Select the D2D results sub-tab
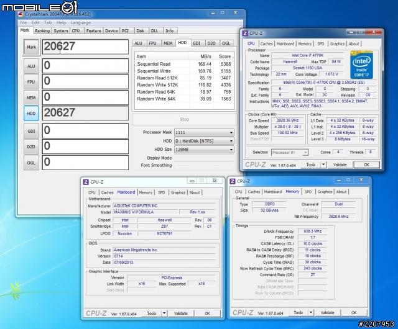The width and height of the screenshot is (398, 329). (x=211, y=43)
